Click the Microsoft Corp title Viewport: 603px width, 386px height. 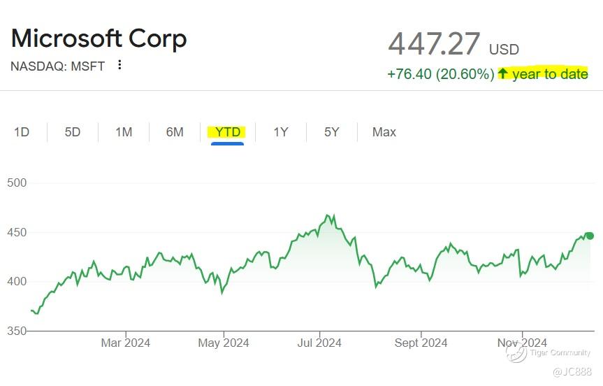click(99, 38)
